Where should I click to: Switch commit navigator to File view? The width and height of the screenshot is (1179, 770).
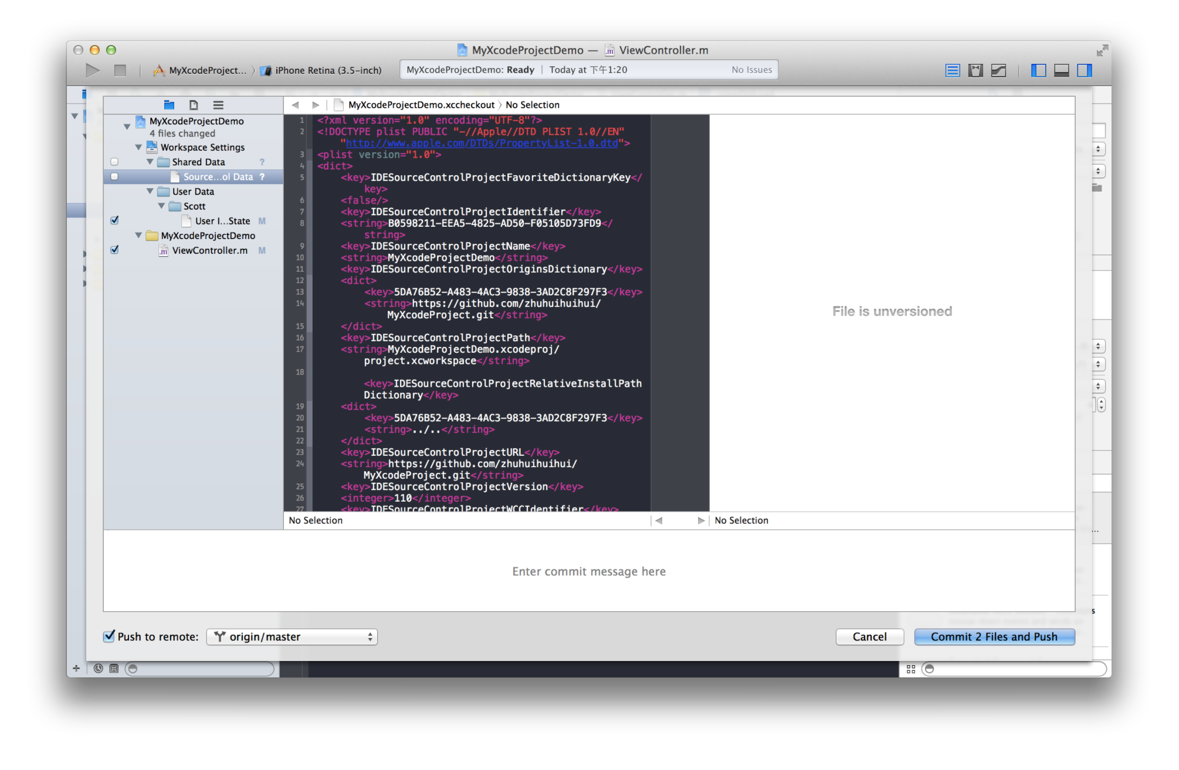pyautogui.click(x=194, y=105)
